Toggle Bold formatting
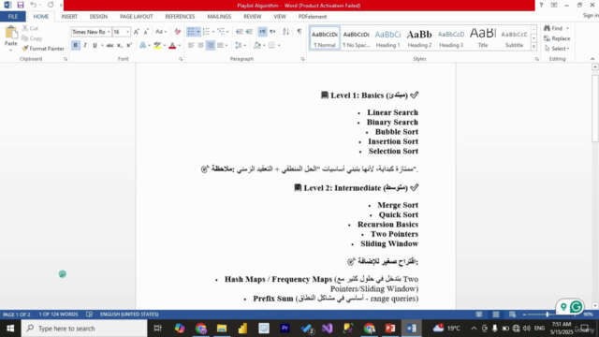The height and width of the screenshot is (337, 599). tap(75, 45)
